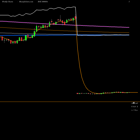The image size is (140, 140).
Task: Click the "Weekly Charts" title text
Action: (8, 2)
